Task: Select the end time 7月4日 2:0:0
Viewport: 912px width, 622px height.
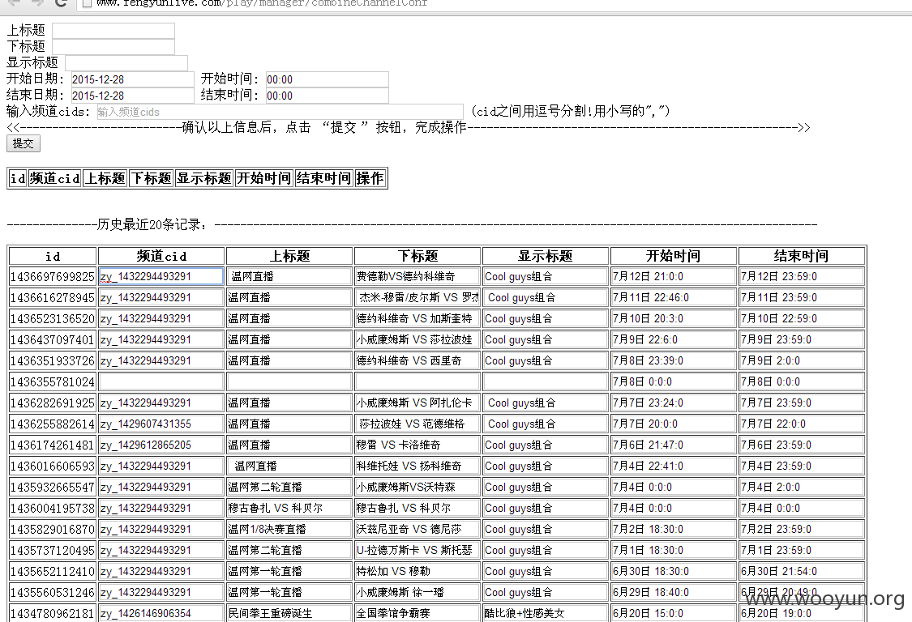Action: click(x=801, y=487)
